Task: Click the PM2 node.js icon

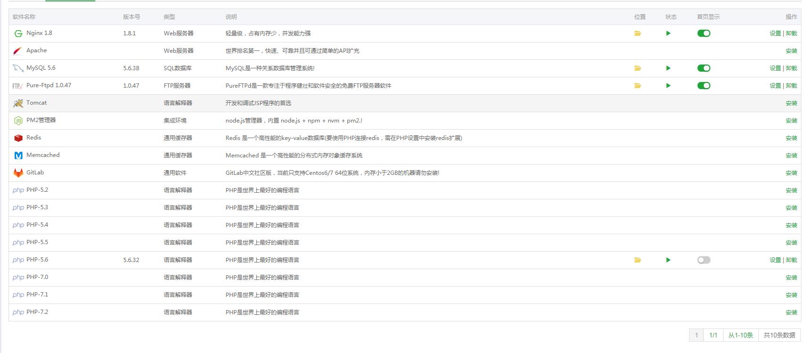Action: [x=18, y=121]
